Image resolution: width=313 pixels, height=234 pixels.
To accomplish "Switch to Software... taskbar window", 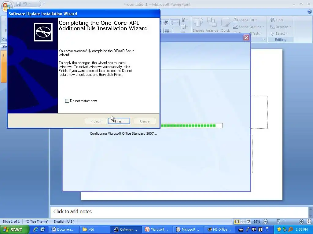I will click(x=126, y=230).
